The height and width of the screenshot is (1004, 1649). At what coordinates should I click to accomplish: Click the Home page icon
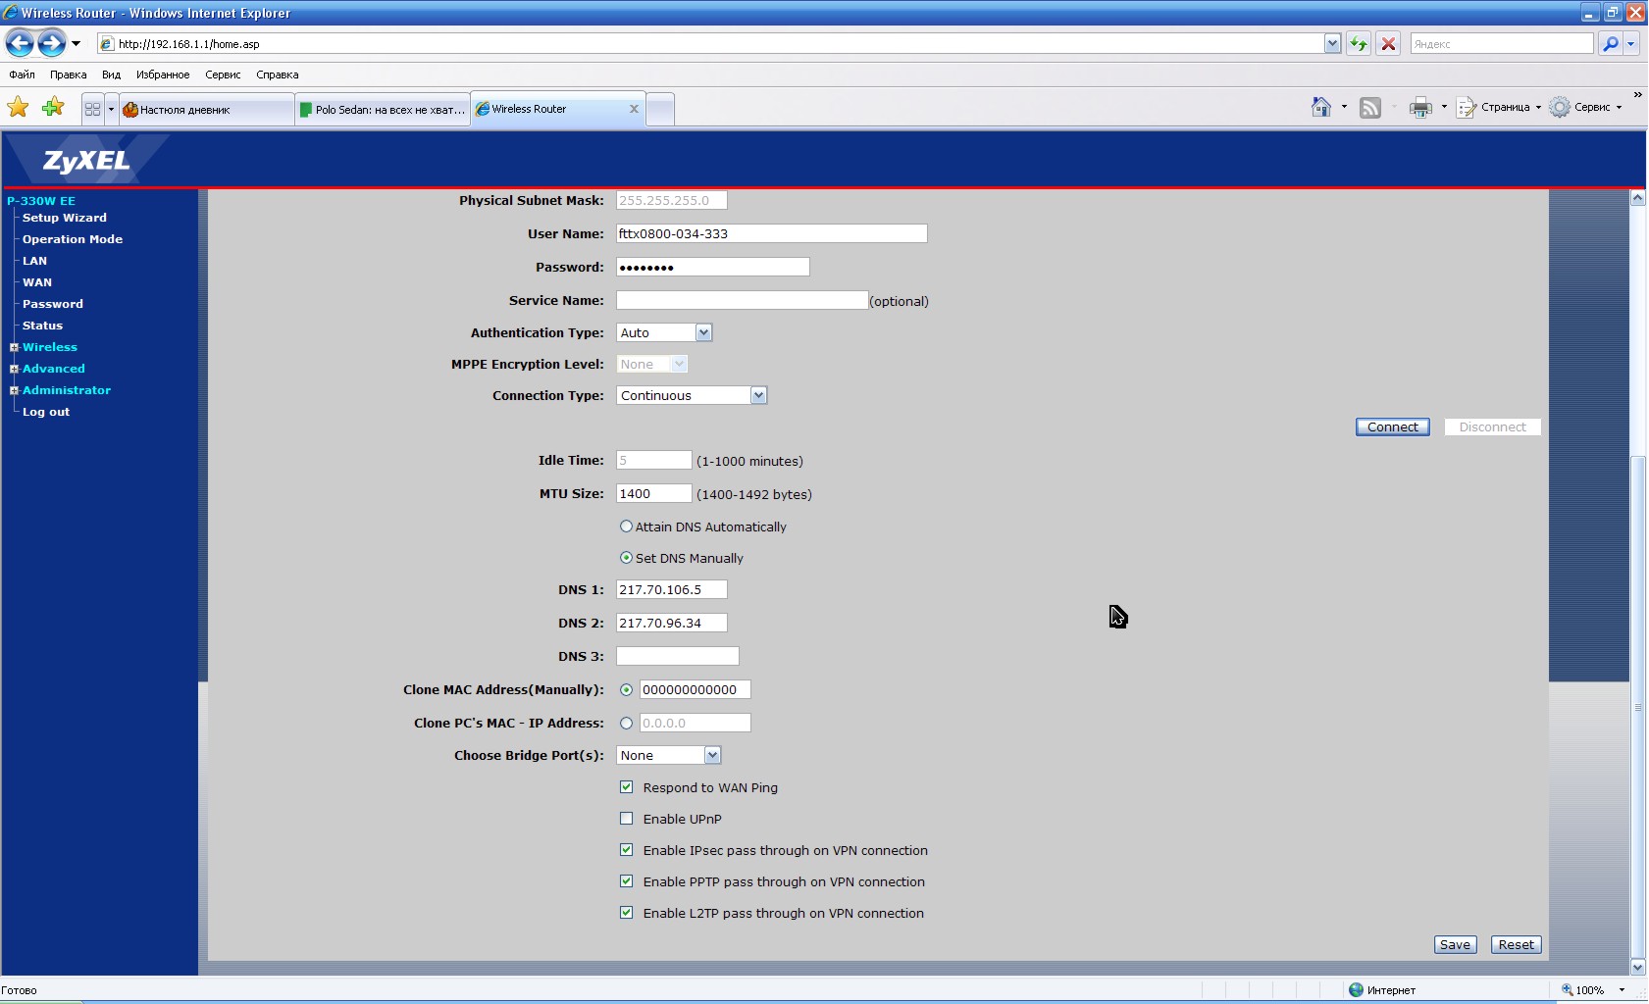(1321, 108)
